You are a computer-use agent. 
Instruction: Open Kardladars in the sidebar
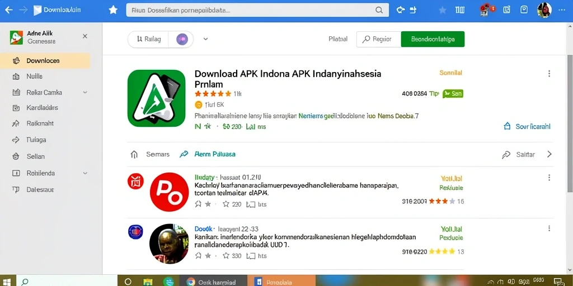click(42, 108)
